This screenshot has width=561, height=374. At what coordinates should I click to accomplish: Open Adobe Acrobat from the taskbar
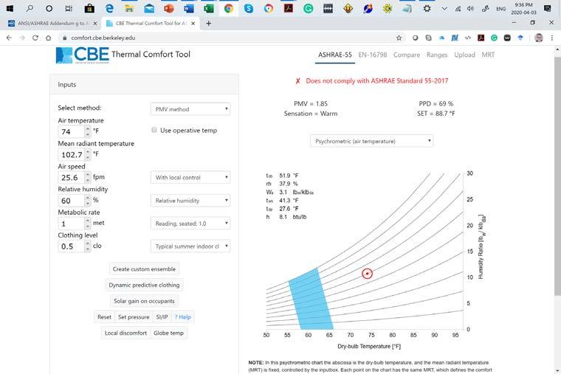289,8
